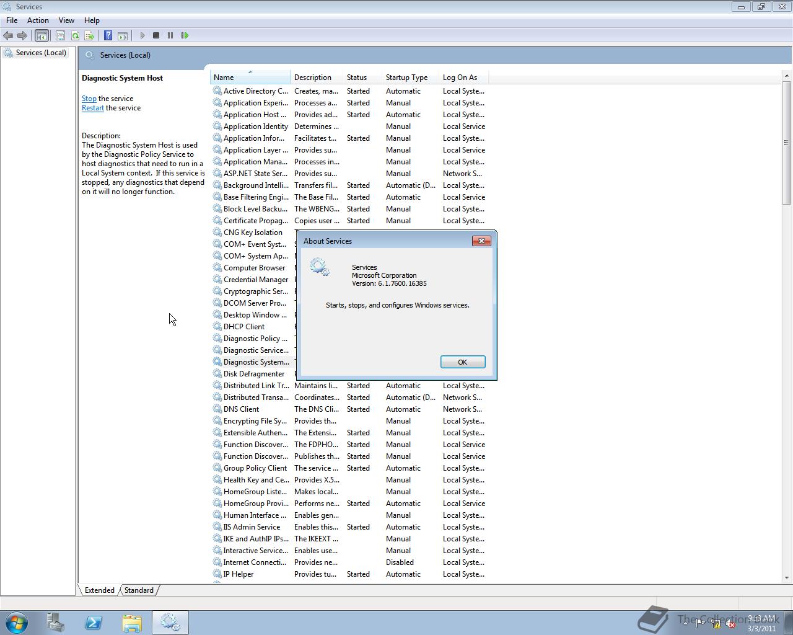This screenshot has height=635, width=793.
Task: Click the Base Filtering Engi... gear icon
Action: (x=217, y=197)
